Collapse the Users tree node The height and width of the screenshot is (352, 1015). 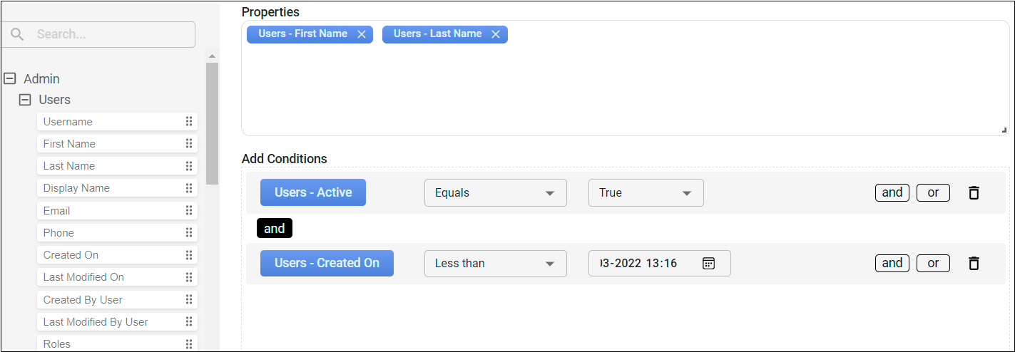click(25, 100)
